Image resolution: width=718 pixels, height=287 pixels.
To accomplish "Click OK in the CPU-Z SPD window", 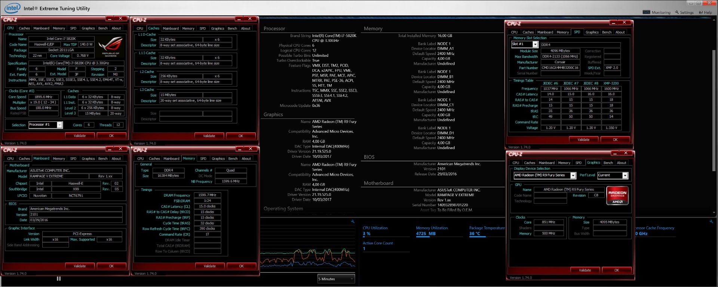I will [615, 140].
